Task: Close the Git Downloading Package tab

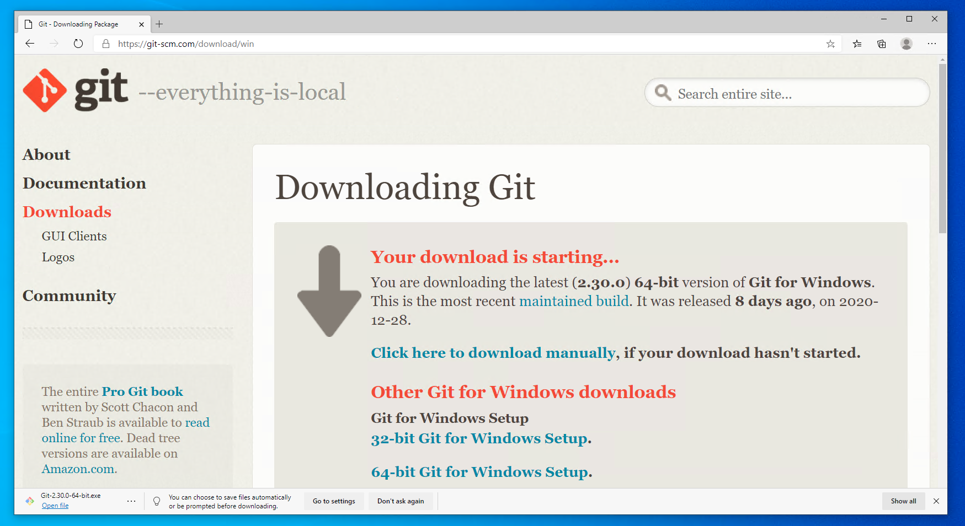Action: [x=141, y=24]
